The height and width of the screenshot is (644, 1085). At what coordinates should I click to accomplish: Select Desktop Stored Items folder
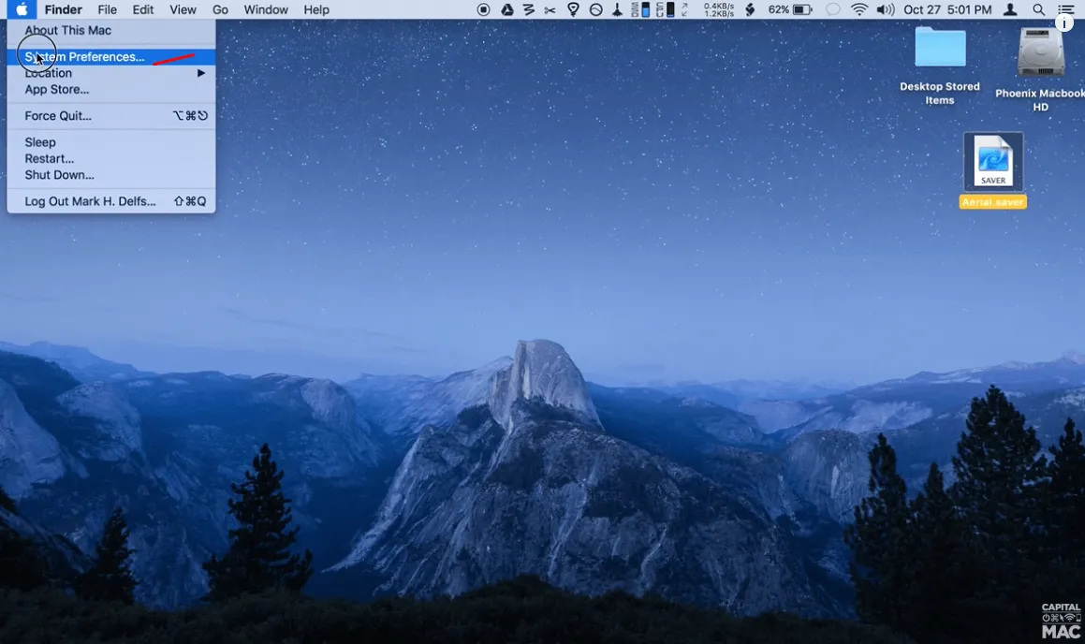[x=940, y=47]
